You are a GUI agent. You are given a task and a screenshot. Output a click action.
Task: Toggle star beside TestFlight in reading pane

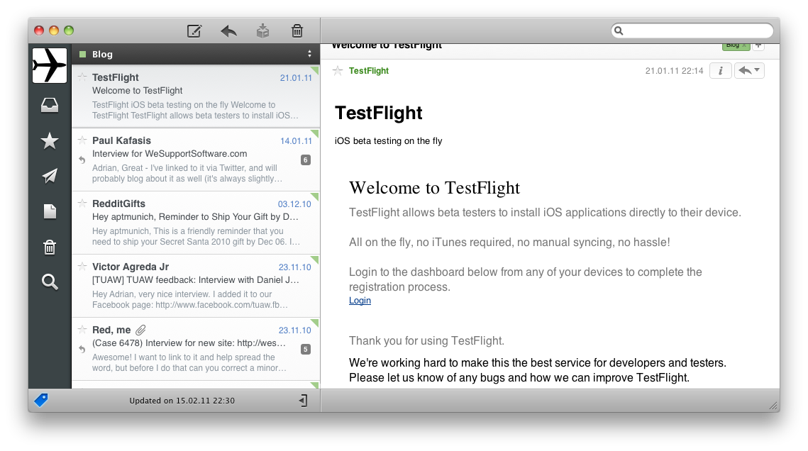[x=338, y=70]
